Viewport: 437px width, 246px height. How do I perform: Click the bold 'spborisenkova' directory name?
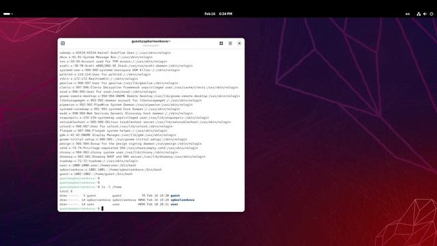tap(182, 200)
